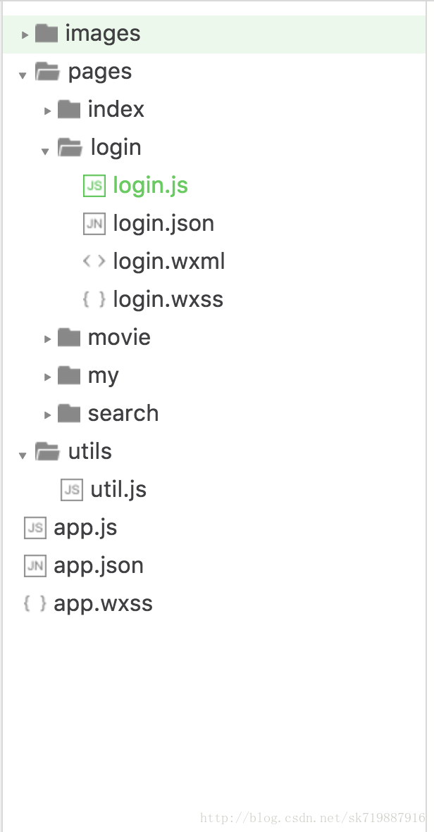The width and height of the screenshot is (434, 832).
Task: Click the curly-braces icon of app.wxss
Action: click(x=35, y=604)
